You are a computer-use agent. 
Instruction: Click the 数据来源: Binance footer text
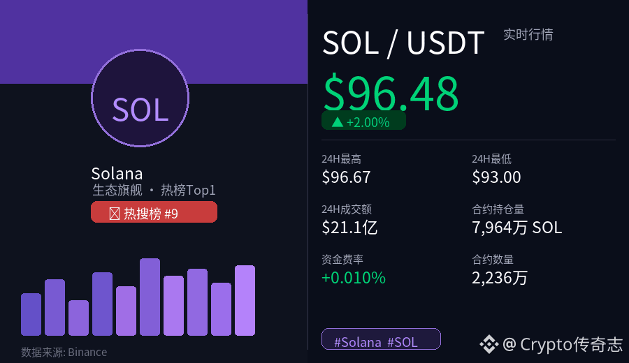tap(64, 353)
